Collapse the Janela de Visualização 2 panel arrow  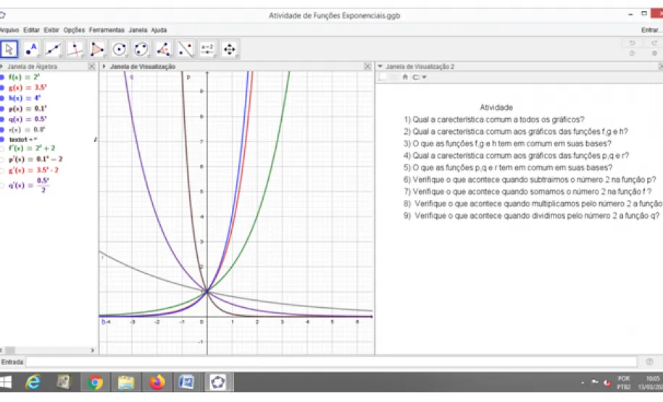coord(380,67)
